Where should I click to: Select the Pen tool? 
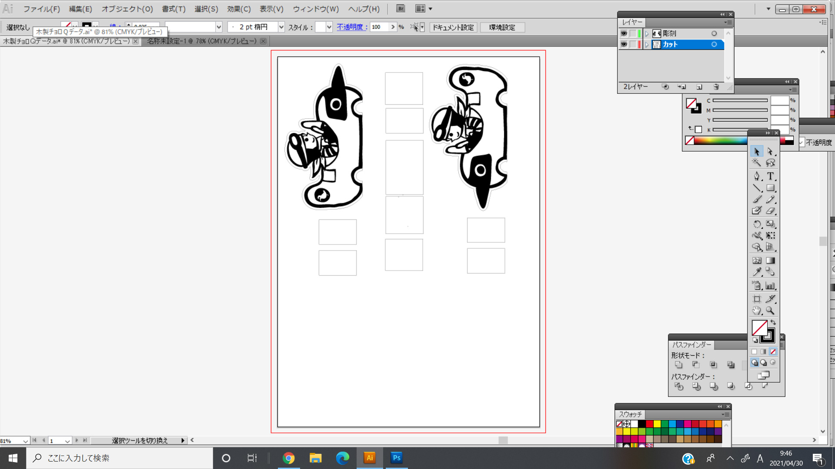click(757, 176)
